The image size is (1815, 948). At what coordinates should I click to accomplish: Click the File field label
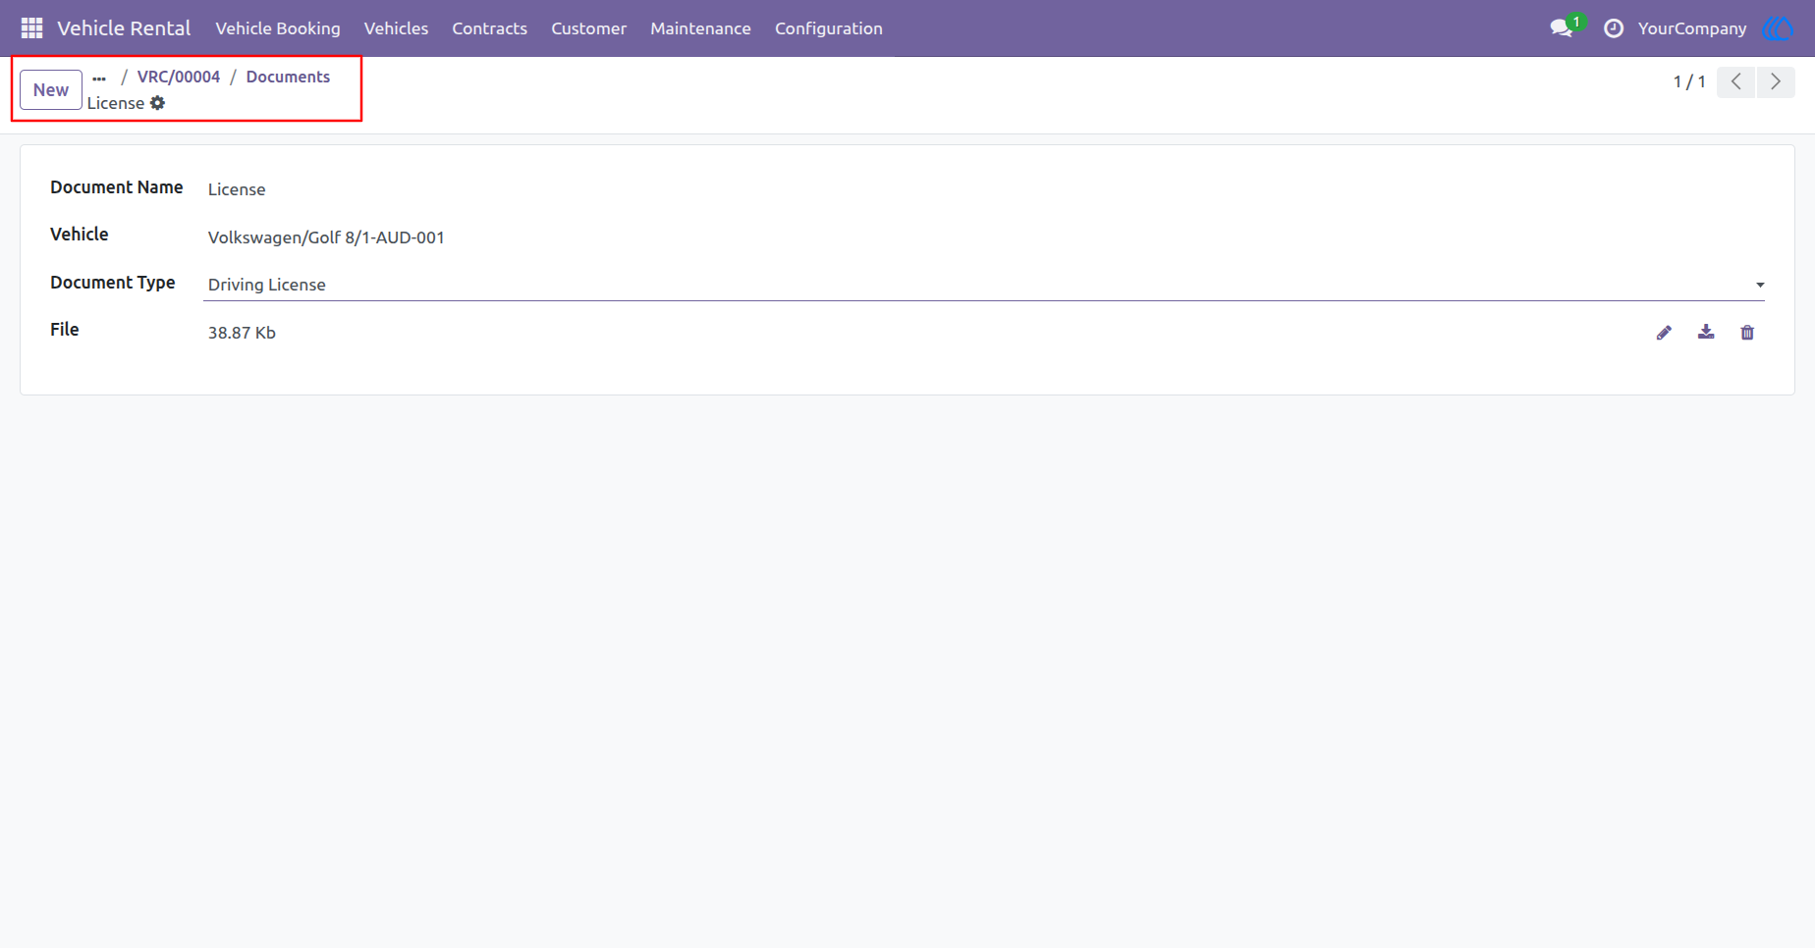coord(65,330)
